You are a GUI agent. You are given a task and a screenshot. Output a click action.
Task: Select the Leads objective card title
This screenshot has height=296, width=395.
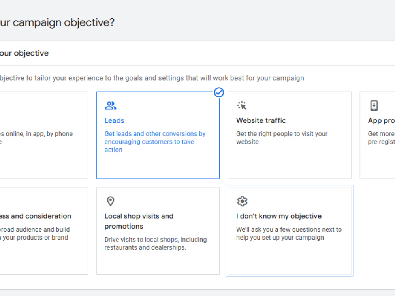[x=115, y=120]
